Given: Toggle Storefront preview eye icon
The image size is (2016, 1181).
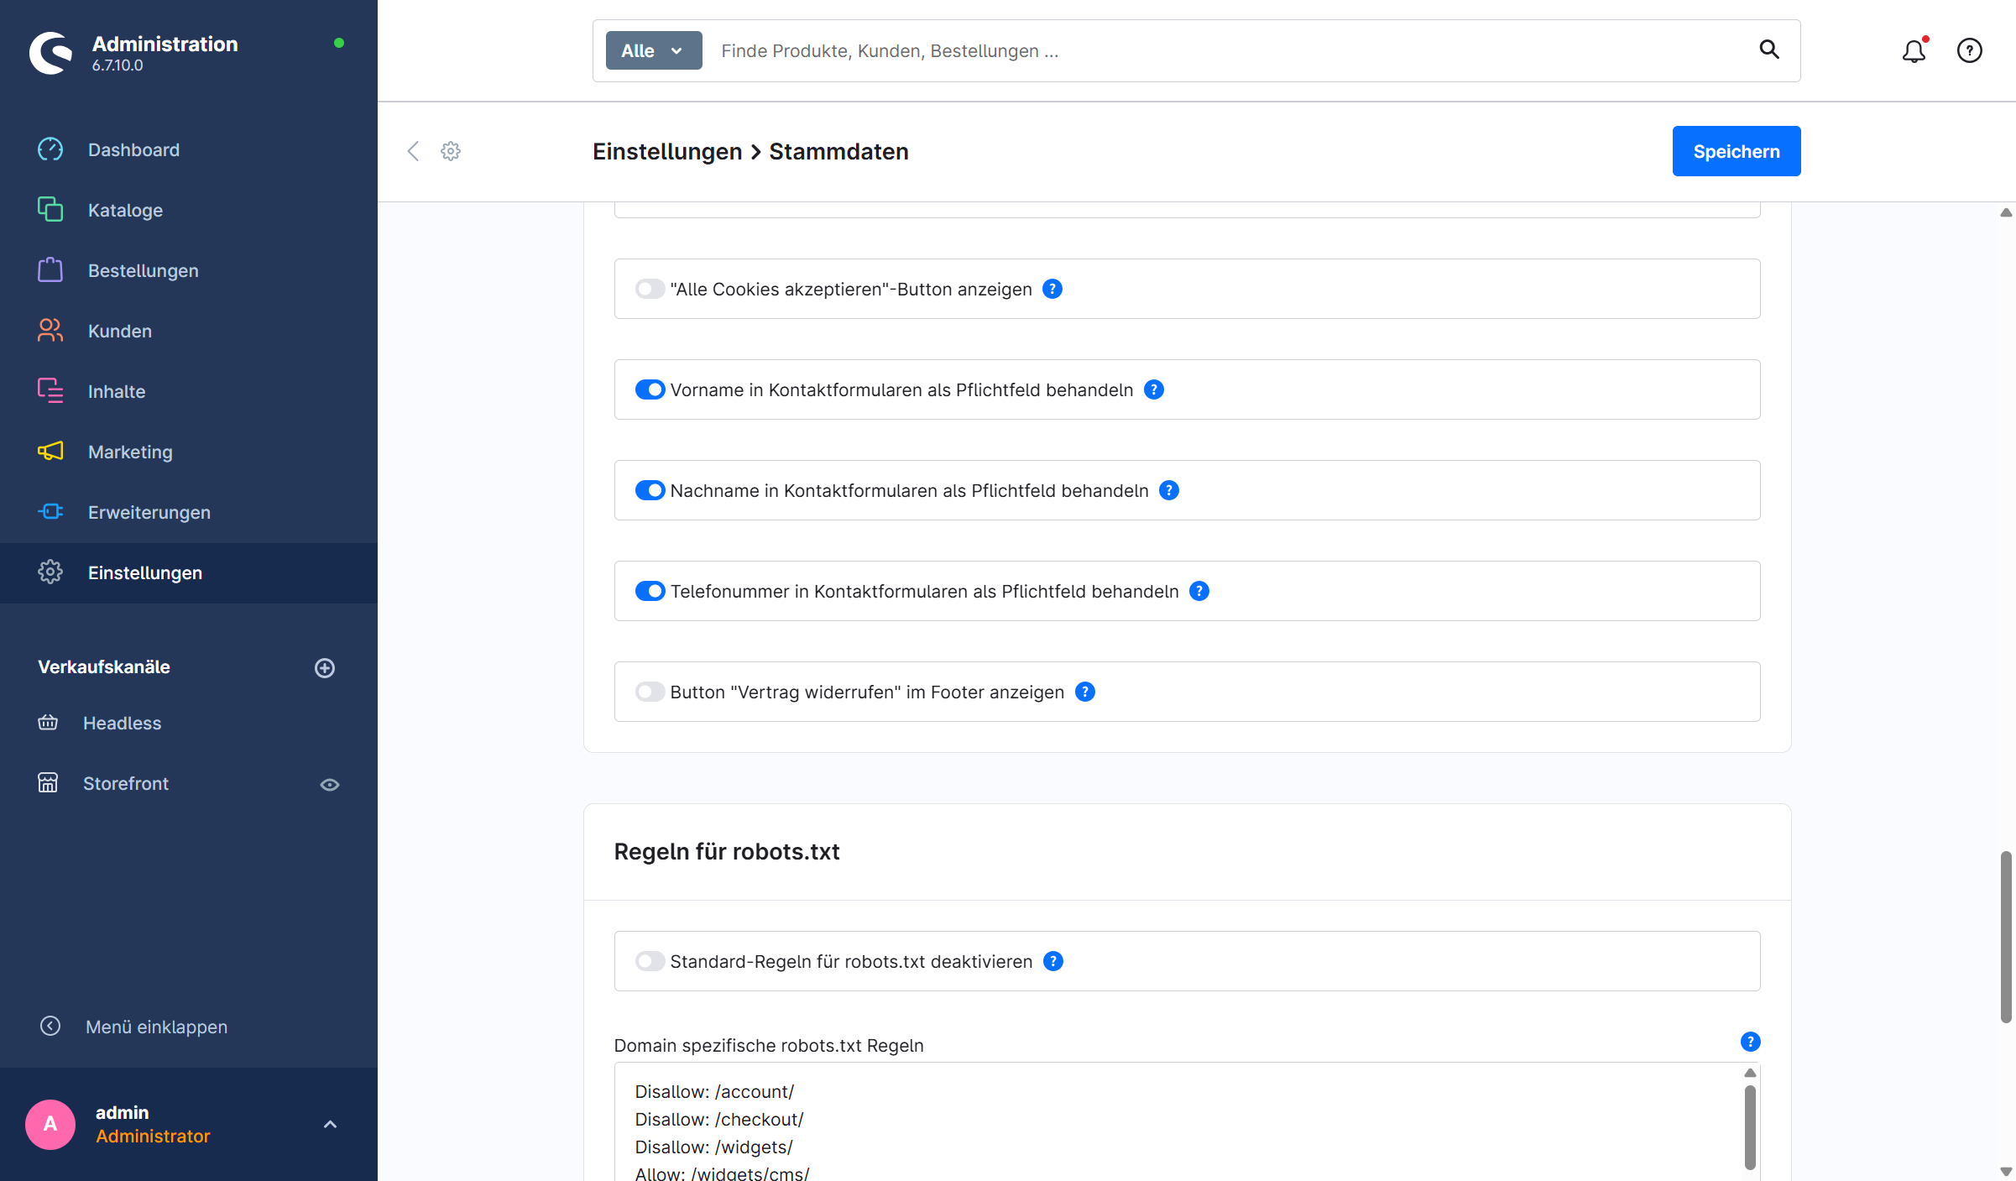Looking at the screenshot, I should tap(330, 785).
